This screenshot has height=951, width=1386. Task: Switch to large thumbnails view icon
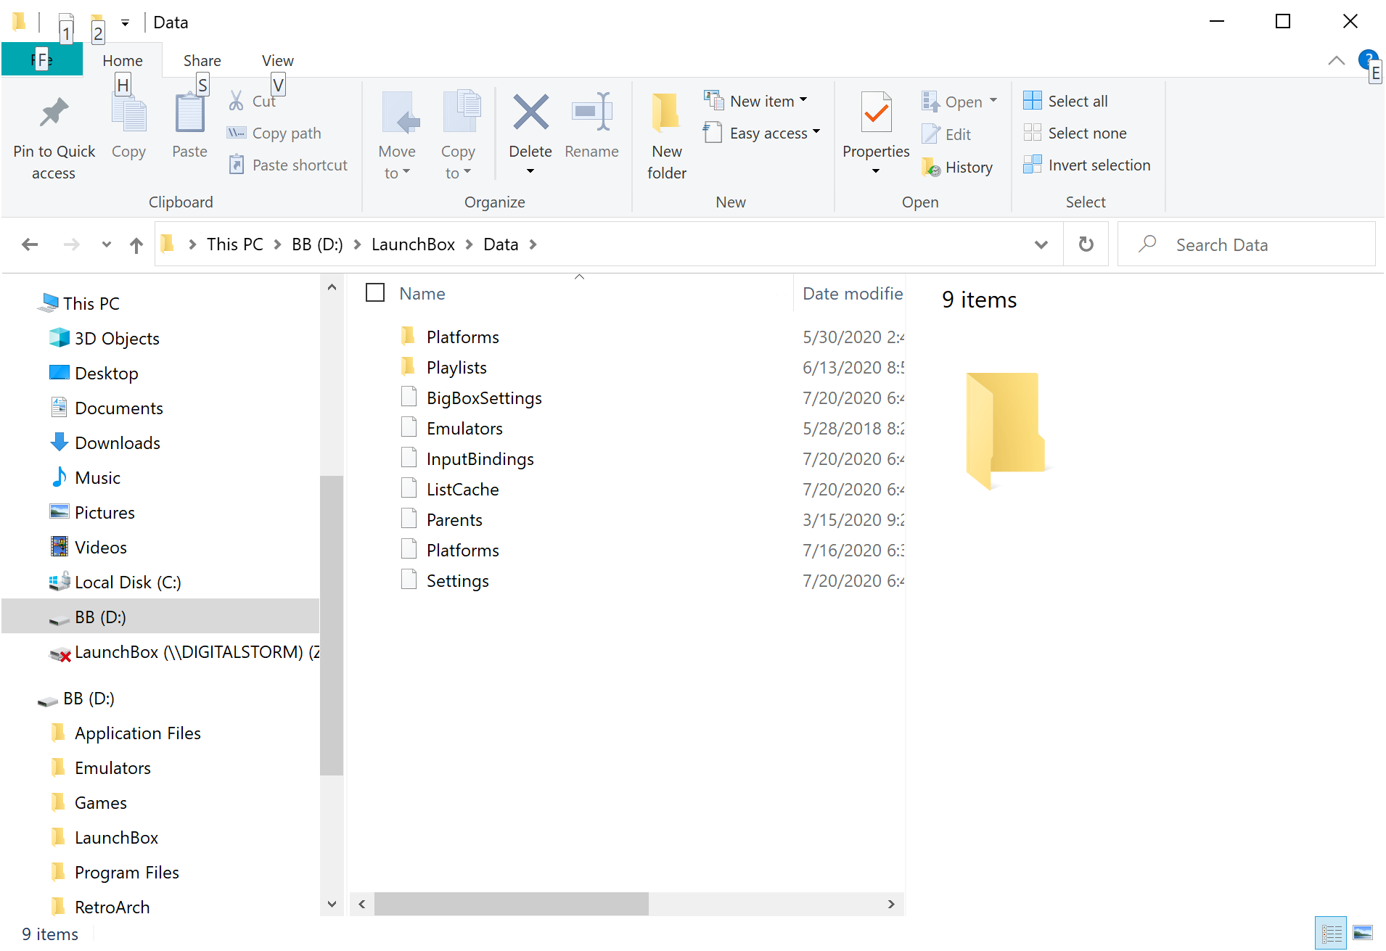coord(1363,933)
